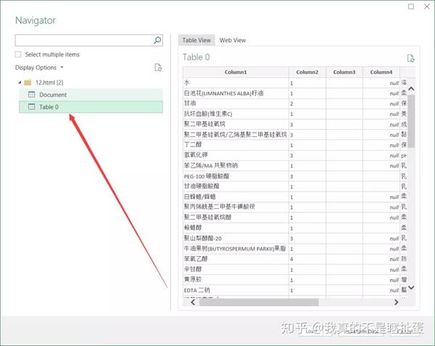
Task: Click the table icon next to Table 0
Action: pos(32,107)
